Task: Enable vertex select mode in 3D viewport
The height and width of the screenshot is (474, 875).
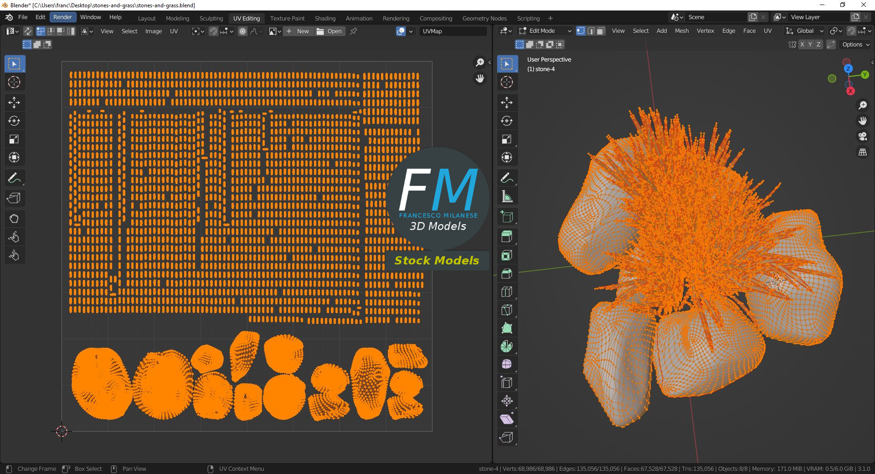Action: pyautogui.click(x=581, y=31)
